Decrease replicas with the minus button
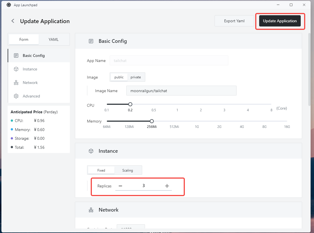The image size is (314, 233). pos(120,186)
